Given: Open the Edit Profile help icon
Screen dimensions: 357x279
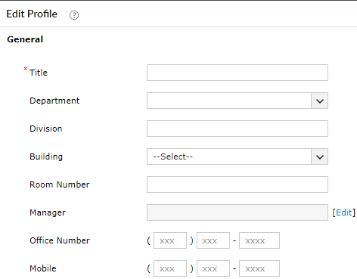Looking at the screenshot, I should [74, 15].
